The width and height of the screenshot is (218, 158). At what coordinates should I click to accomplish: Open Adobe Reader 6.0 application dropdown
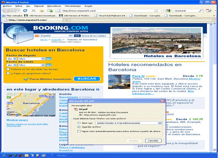click(x=128, y=123)
